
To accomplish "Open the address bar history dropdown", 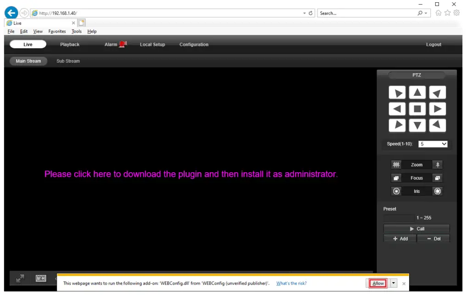I will tap(304, 13).
